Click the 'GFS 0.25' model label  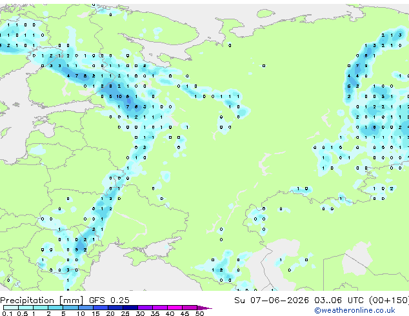[x=109, y=301]
